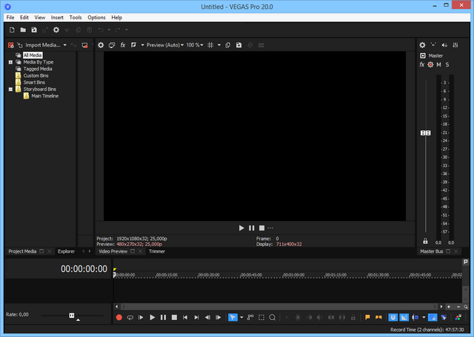474x337 pixels.
Task: Click the Master volume fader handle
Action: click(425, 133)
